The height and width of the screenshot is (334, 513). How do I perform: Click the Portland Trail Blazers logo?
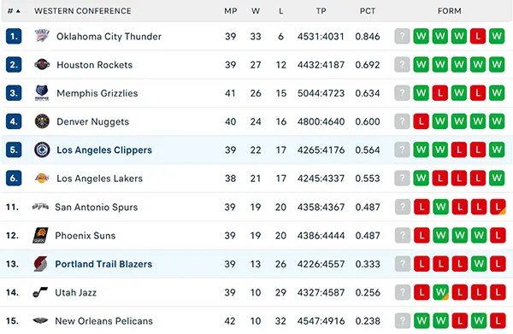point(40,264)
